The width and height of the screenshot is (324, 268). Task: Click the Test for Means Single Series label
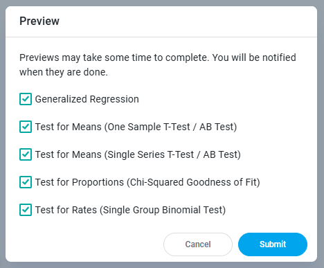pos(138,154)
